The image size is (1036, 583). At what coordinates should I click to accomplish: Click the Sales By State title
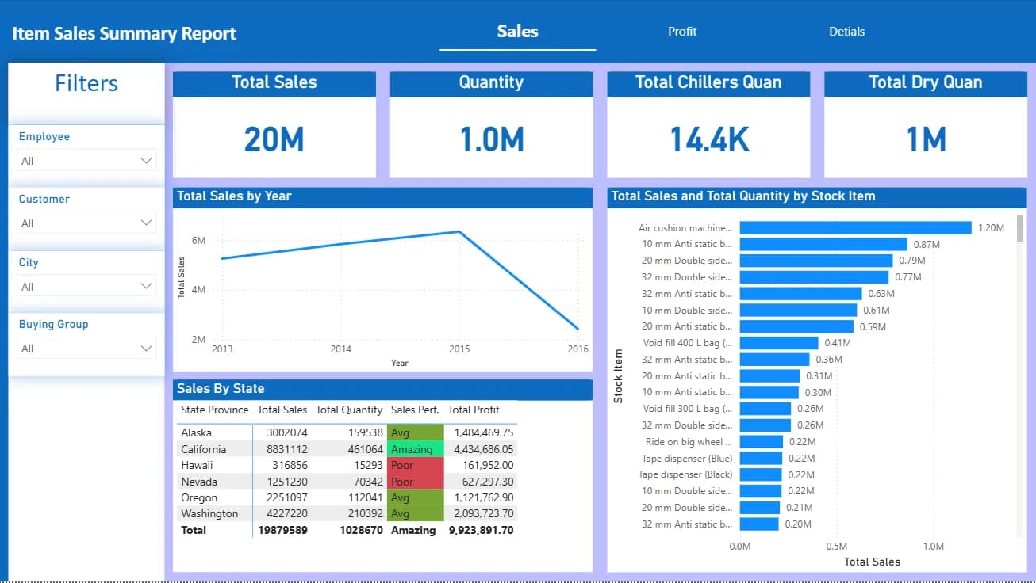click(221, 388)
